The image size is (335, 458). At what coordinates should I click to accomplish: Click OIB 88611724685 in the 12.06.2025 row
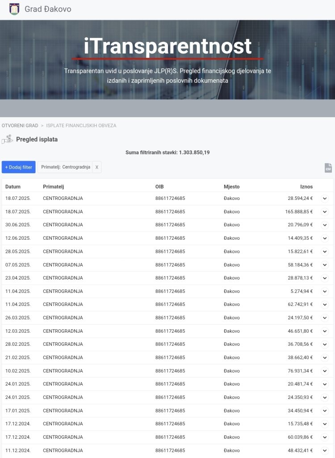pos(170,238)
